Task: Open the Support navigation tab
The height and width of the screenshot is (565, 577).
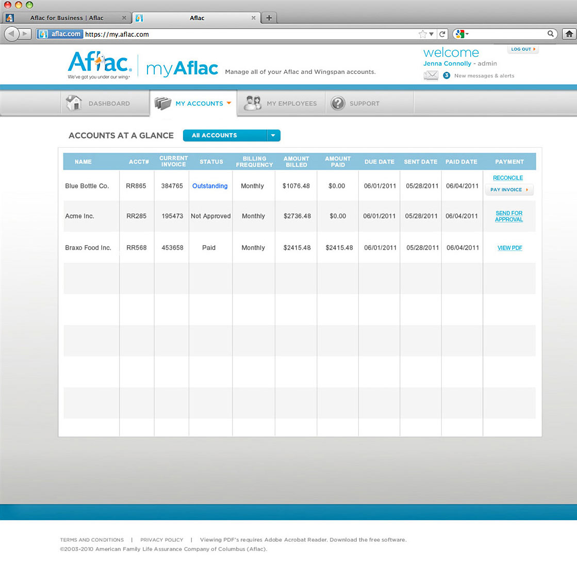Action: coord(370,104)
